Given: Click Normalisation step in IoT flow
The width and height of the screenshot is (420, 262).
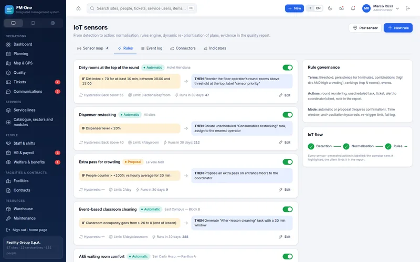Looking at the screenshot, I should pyautogui.click(x=359, y=146).
